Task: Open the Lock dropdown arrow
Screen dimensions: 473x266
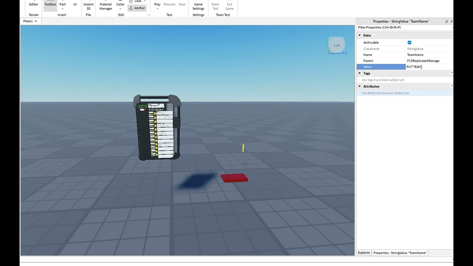Action: (146, 1)
